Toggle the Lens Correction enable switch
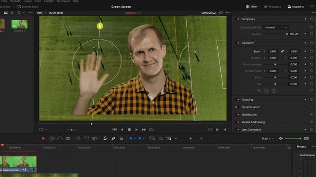The height and width of the screenshot is (177, 316). 238,130
